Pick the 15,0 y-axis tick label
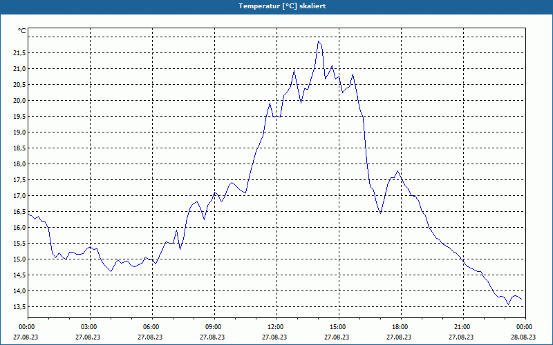Screen dimensions: 553x345 coord(19,259)
